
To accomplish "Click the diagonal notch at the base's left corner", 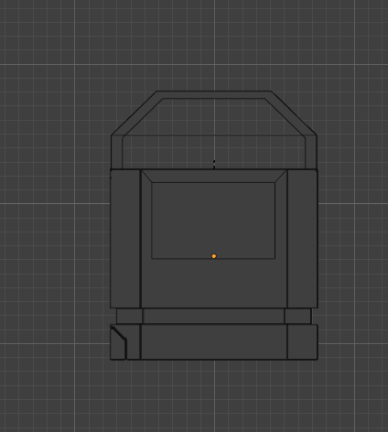I will 119,333.
